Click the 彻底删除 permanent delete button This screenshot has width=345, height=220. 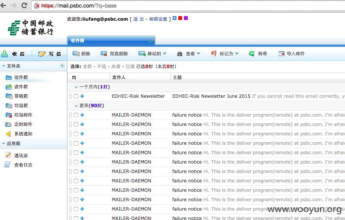[x=114, y=54]
